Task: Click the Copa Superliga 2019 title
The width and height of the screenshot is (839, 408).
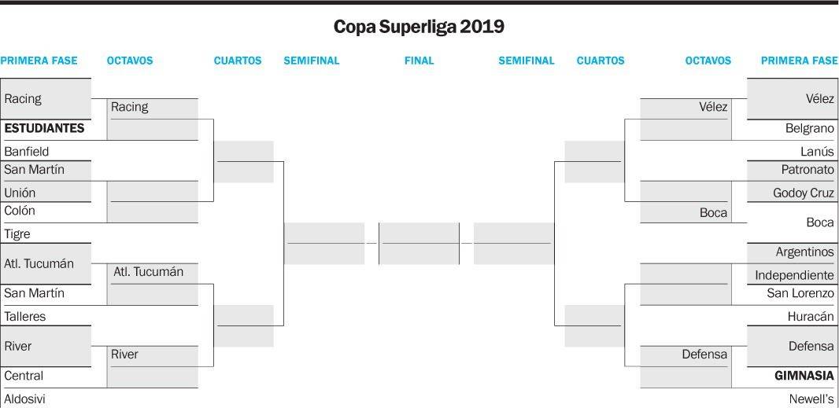Action: (419, 27)
